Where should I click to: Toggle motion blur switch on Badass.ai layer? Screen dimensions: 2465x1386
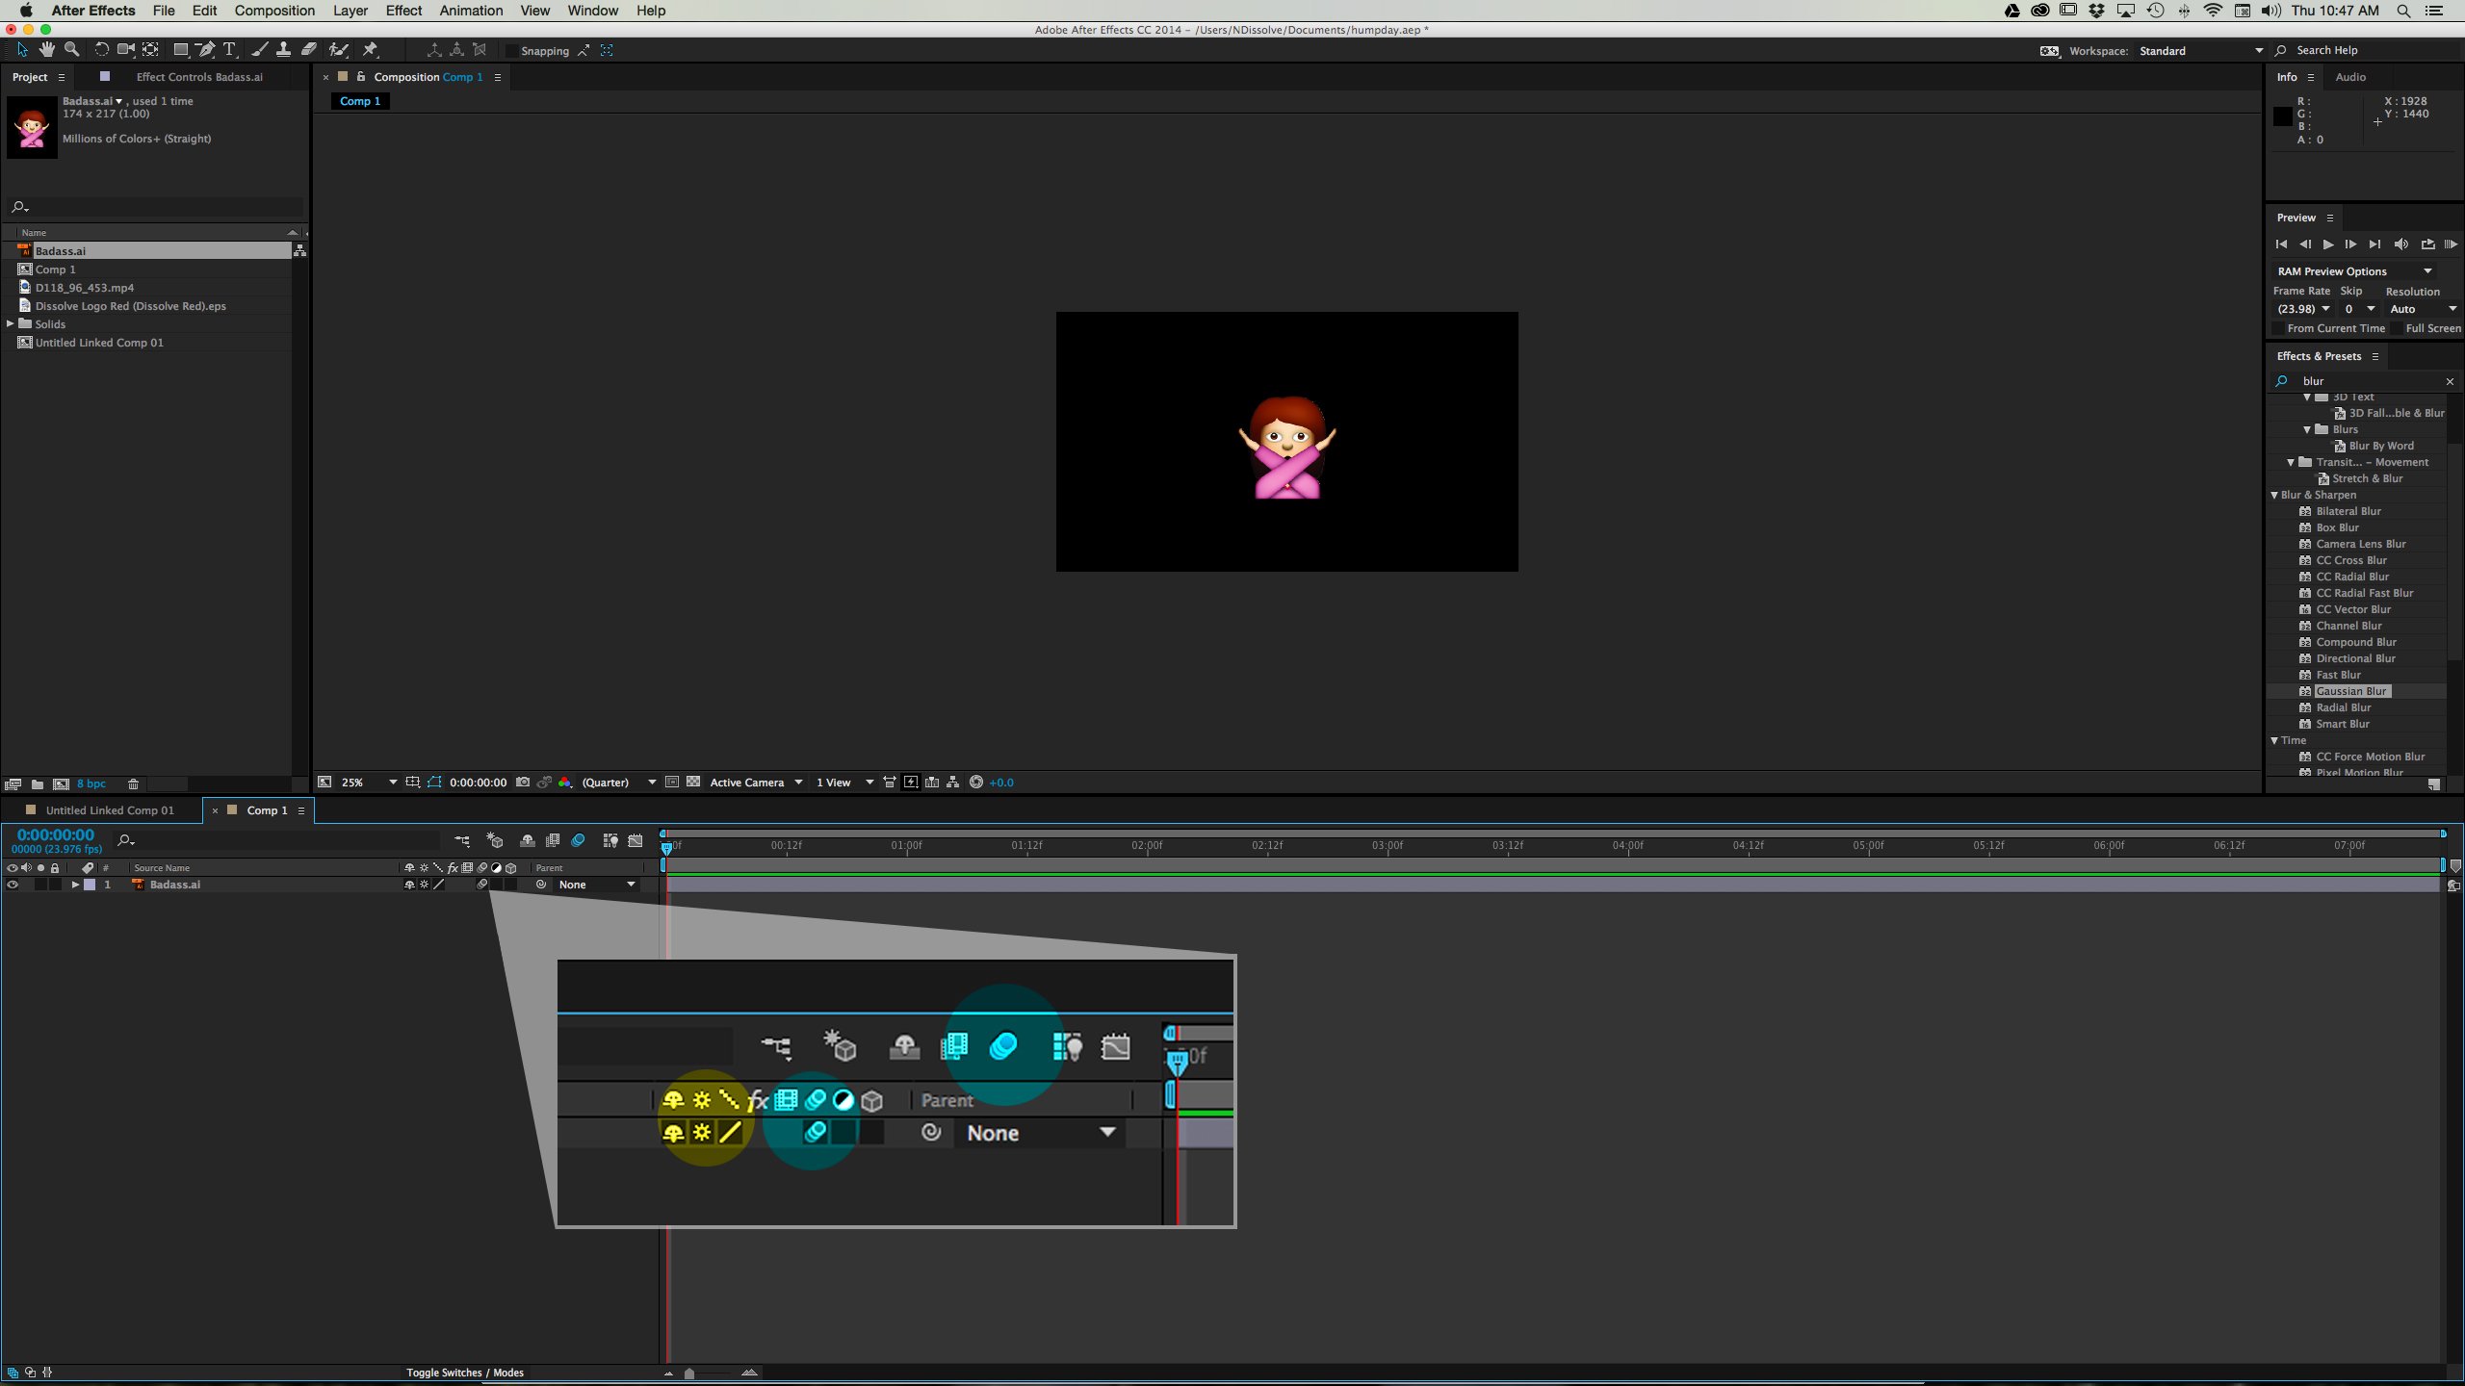coord(482,885)
